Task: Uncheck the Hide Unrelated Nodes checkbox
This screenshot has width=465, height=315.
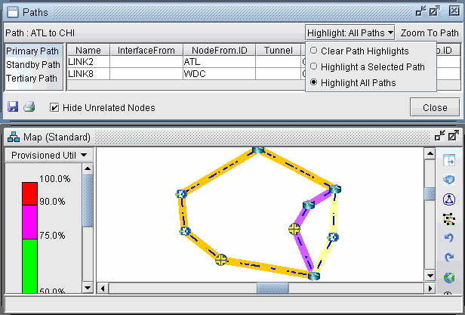Action: 54,107
